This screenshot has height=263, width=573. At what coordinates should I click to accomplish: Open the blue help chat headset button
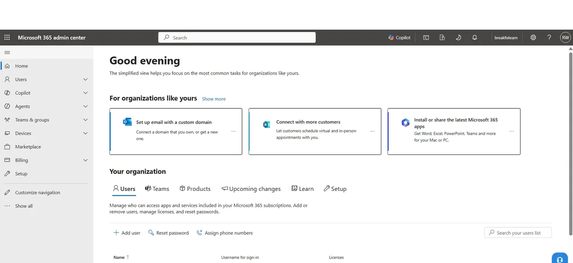pos(560,258)
